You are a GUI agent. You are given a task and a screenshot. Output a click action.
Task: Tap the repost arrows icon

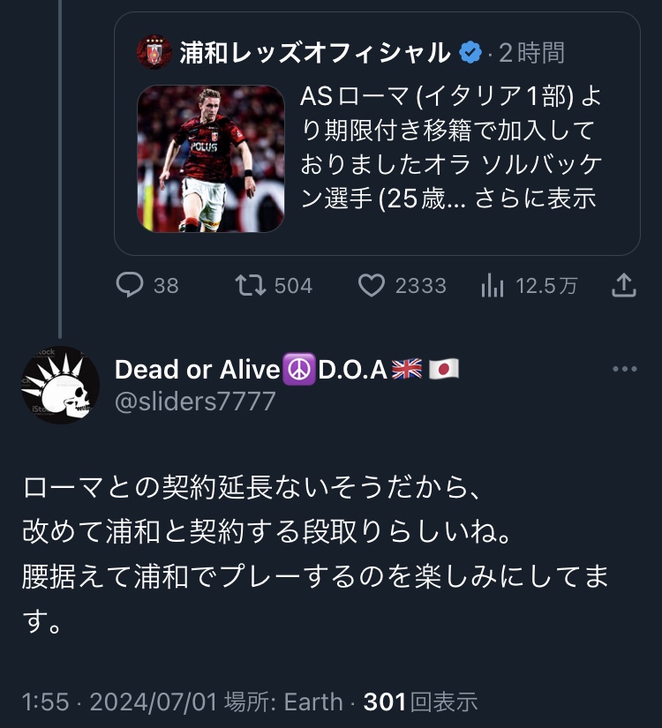coord(248,285)
